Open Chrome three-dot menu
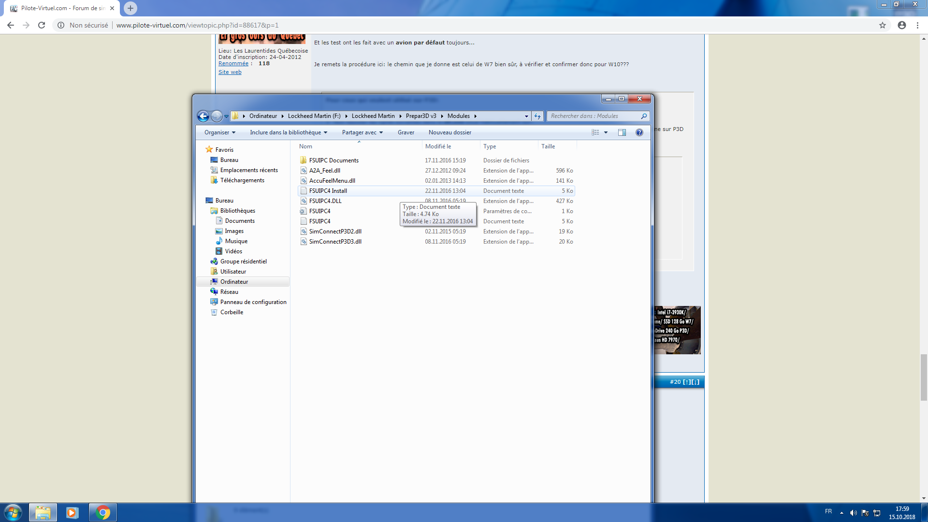The image size is (928, 522). point(918,25)
